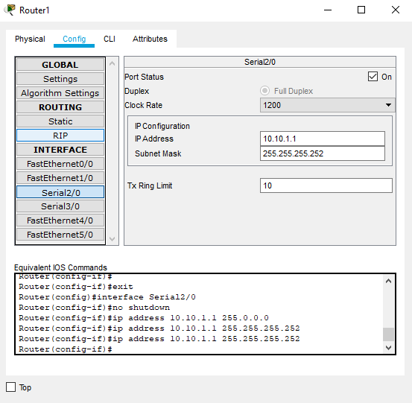Image resolution: width=412 pixels, height=403 pixels.
Task: Select the FastEthernet4/0 interface
Action: click(x=60, y=220)
